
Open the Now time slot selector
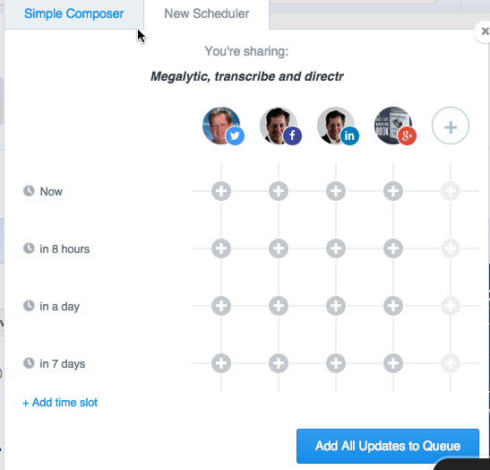(x=43, y=191)
